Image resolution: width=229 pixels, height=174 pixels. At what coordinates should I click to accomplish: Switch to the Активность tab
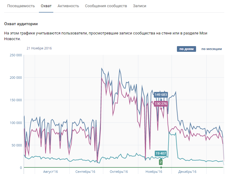[x=68, y=6]
